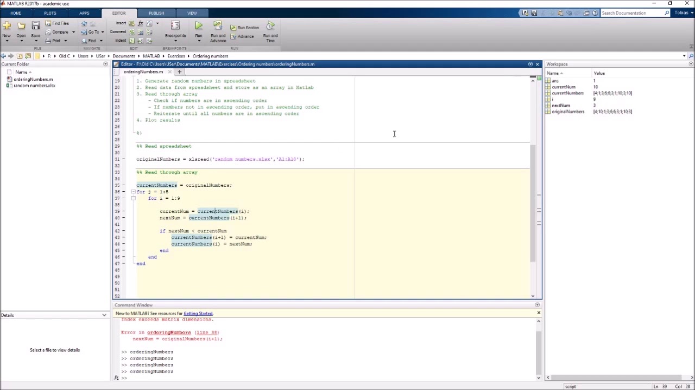Viewport: 695px width, 390px height.
Task: Open the Tobias account dropdown
Action: click(x=683, y=13)
